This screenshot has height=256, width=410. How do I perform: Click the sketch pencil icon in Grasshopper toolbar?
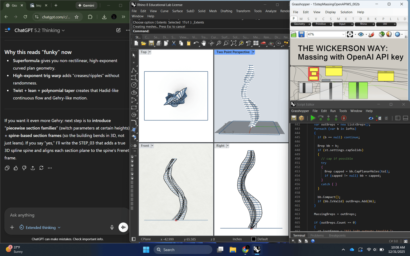(x=371, y=34)
